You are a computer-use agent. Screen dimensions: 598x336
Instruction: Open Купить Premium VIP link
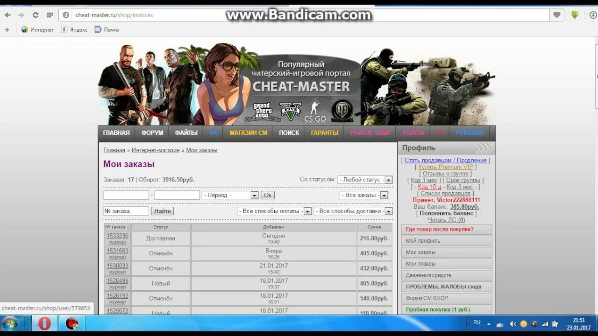coord(446,167)
